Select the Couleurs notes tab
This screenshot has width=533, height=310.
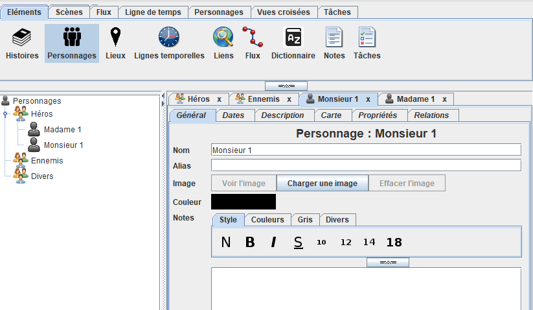[267, 220]
